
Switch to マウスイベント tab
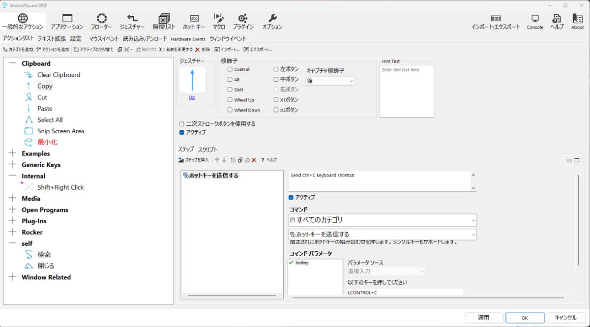point(104,38)
